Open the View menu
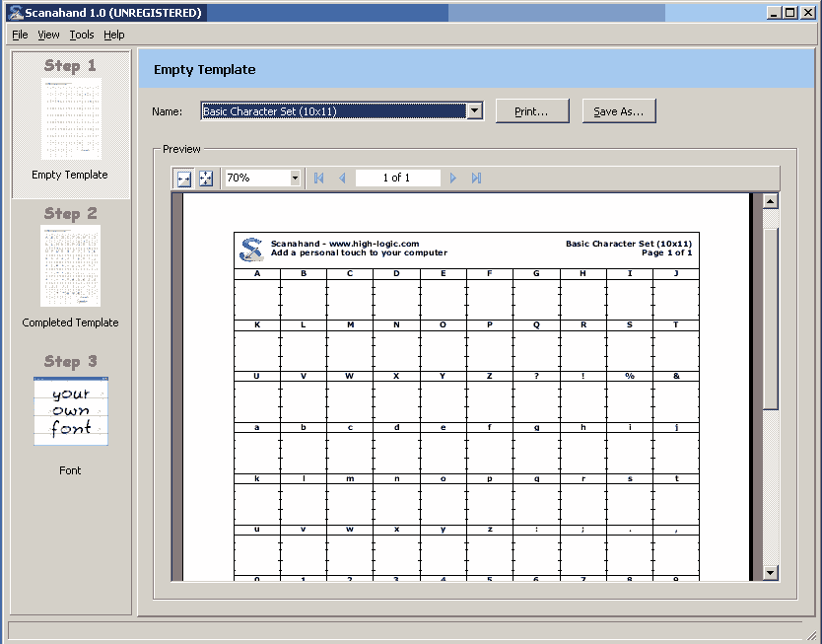This screenshot has width=822, height=644. (x=48, y=35)
